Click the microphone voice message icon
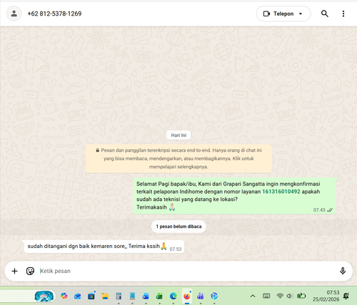The height and width of the screenshot is (305, 357). pyautogui.click(x=343, y=271)
